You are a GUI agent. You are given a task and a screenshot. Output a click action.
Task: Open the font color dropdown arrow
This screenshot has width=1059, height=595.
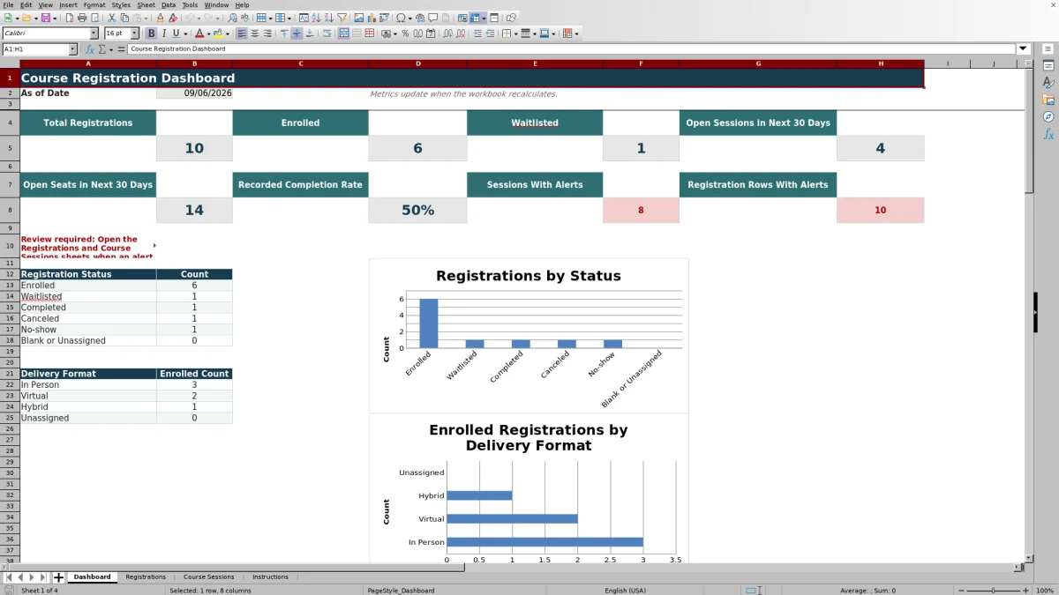point(208,33)
